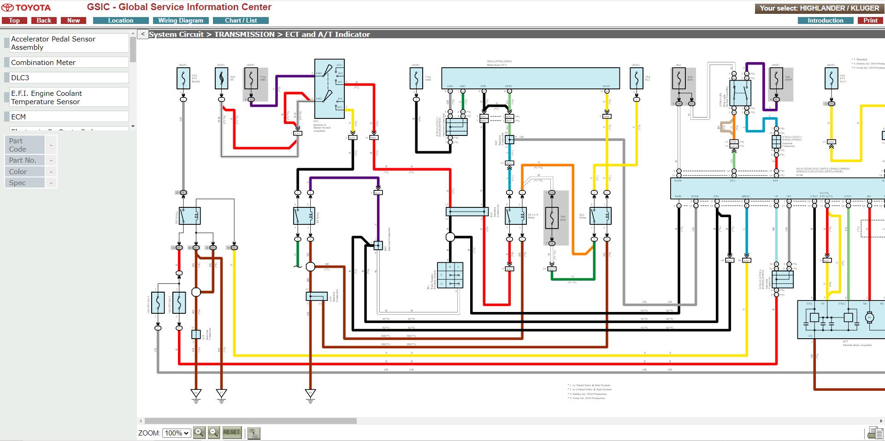Click the grid overview icon beside RESET
The width and height of the screenshot is (885, 441).
coord(254,433)
